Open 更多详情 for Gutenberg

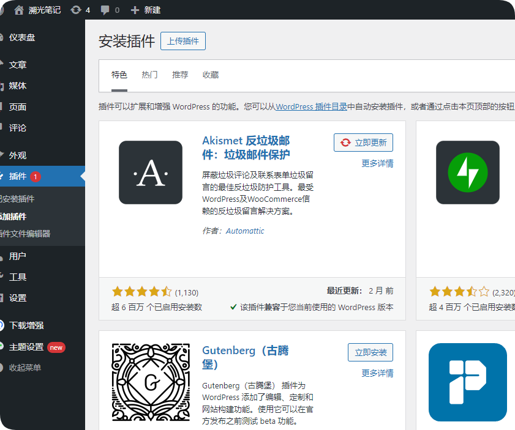(x=377, y=373)
